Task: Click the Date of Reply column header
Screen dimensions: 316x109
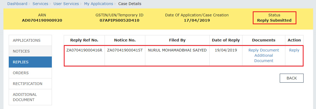Action: click(226, 40)
